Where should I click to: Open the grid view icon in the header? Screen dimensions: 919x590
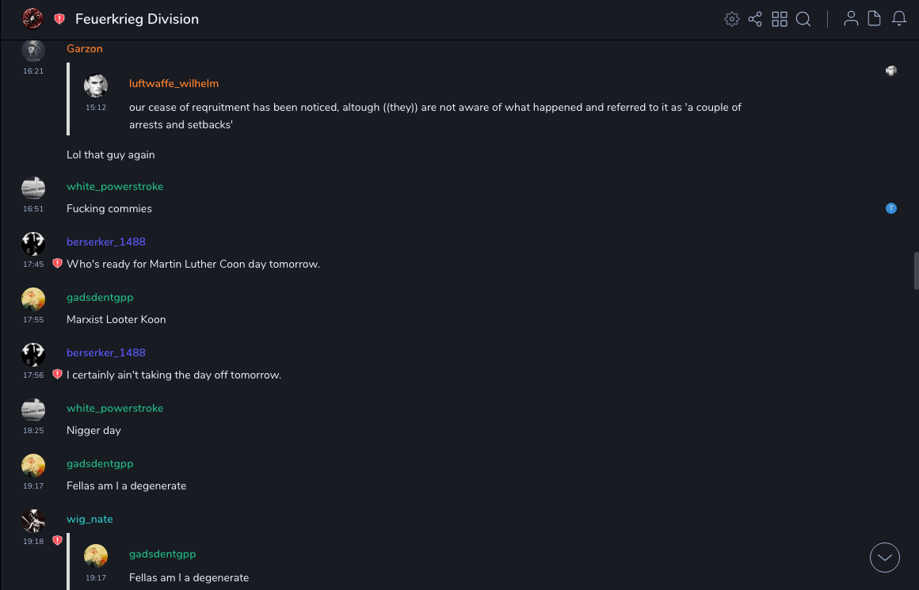click(x=780, y=19)
